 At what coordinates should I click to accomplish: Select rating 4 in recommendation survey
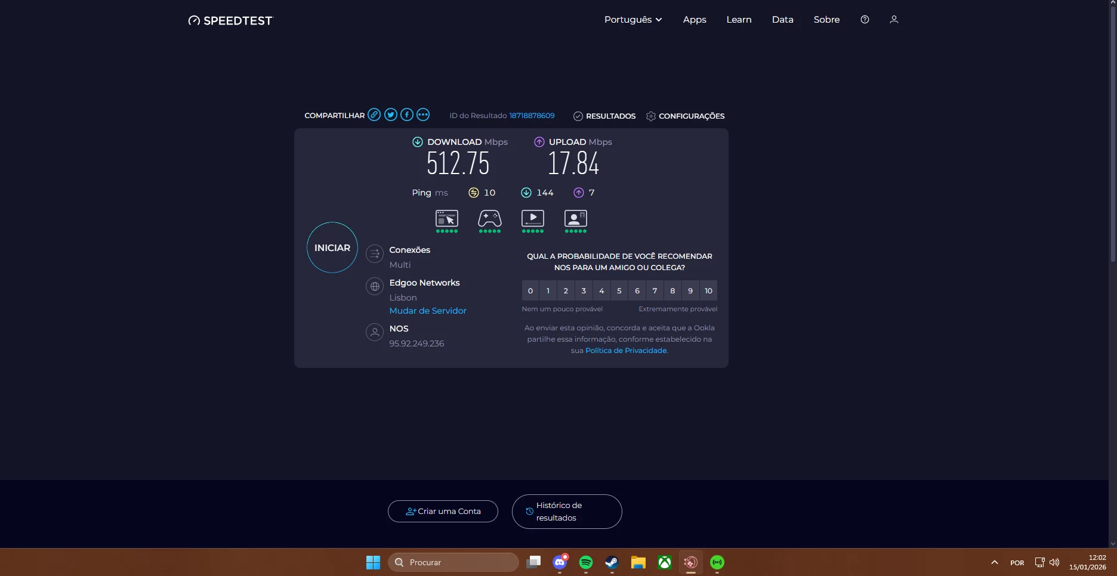pyautogui.click(x=601, y=291)
